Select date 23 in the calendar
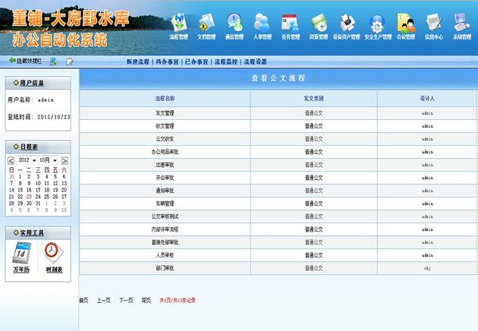 [29, 197]
